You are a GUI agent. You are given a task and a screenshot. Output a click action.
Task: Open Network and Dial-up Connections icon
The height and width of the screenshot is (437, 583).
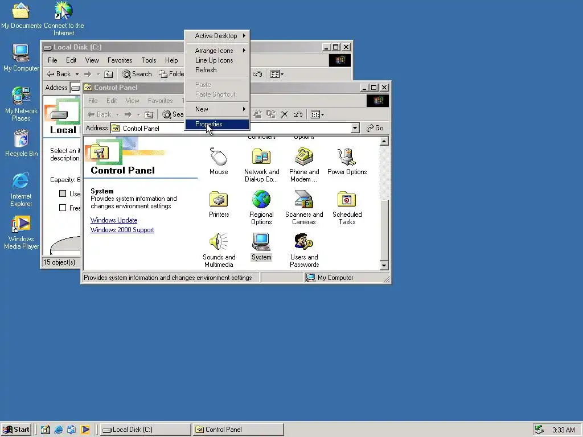(x=261, y=165)
